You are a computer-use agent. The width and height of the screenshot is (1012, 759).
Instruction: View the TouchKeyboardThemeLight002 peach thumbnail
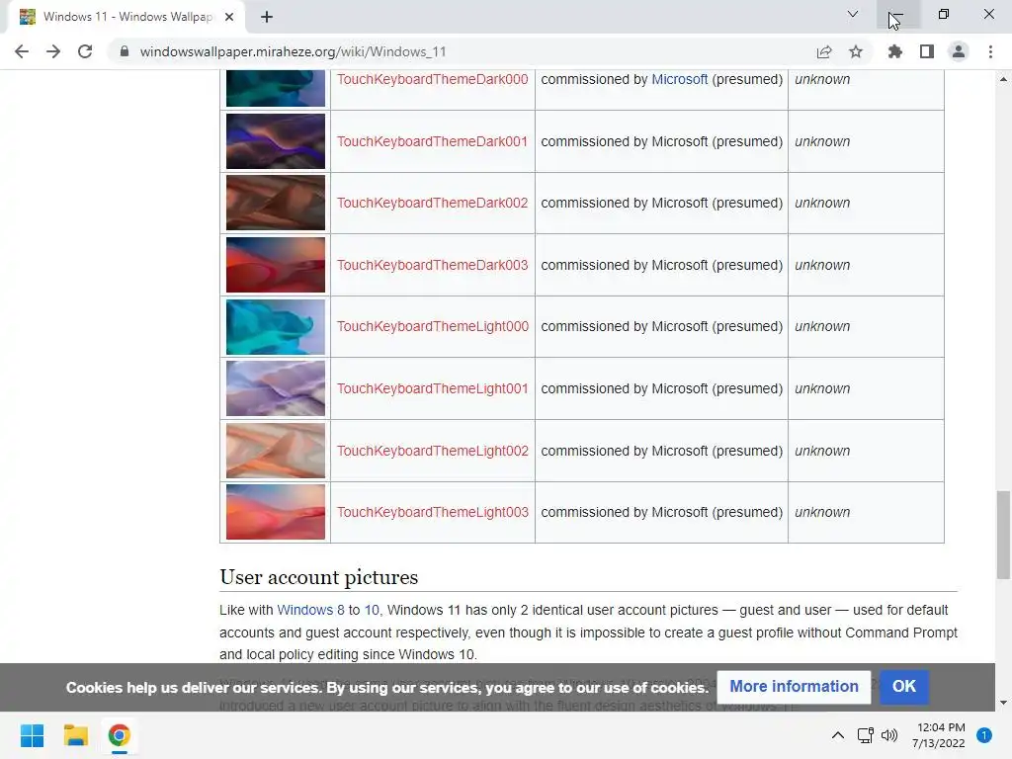[276, 451]
